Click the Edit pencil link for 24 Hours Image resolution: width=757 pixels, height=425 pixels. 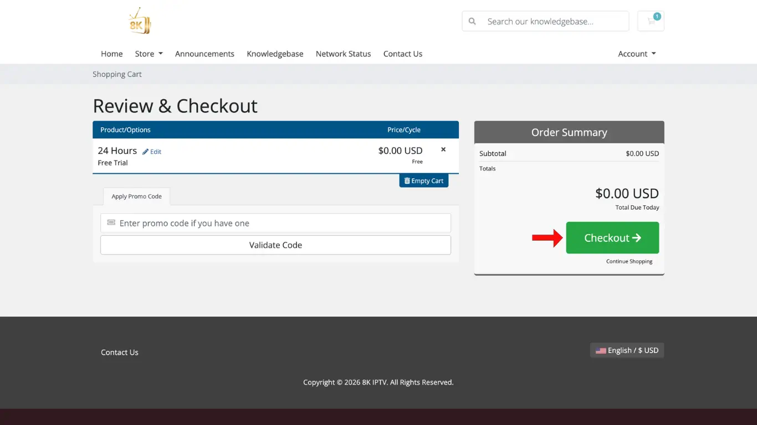click(x=152, y=152)
